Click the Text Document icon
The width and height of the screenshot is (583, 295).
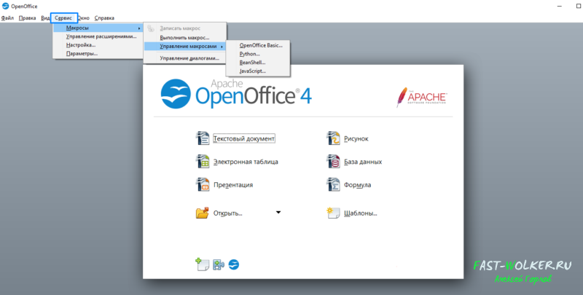coord(203,138)
